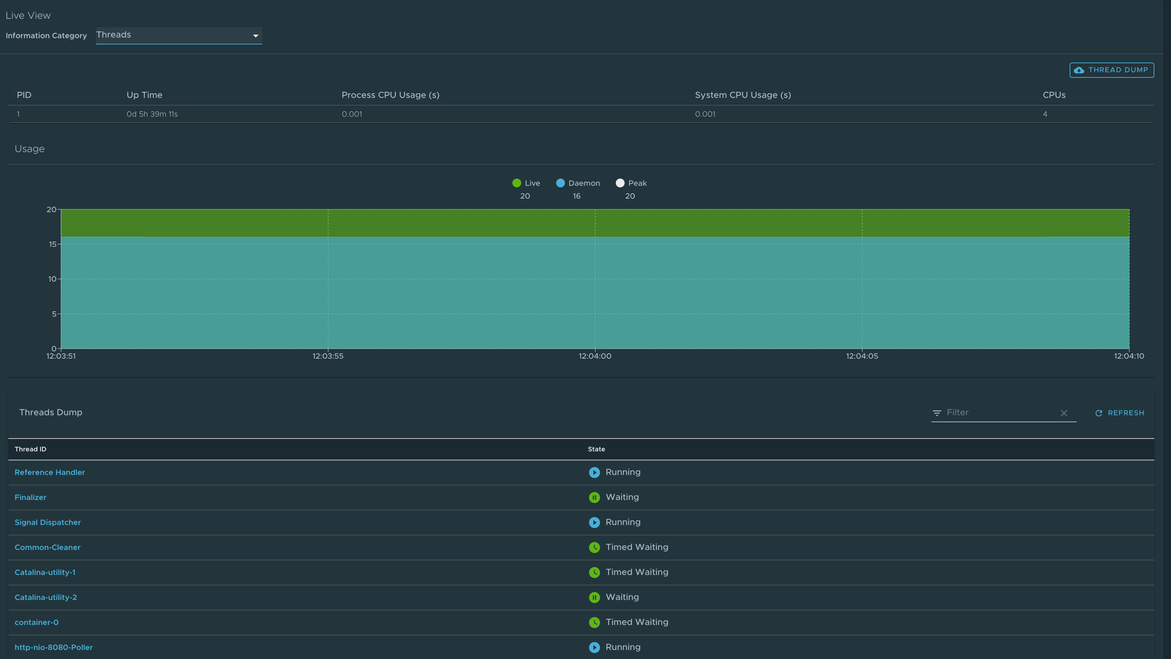
Task: Open the Information Category dropdown
Action: pyautogui.click(x=179, y=35)
